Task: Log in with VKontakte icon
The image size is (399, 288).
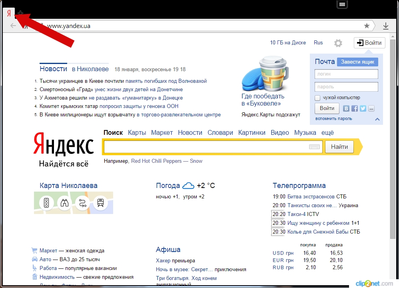Action: point(346,108)
